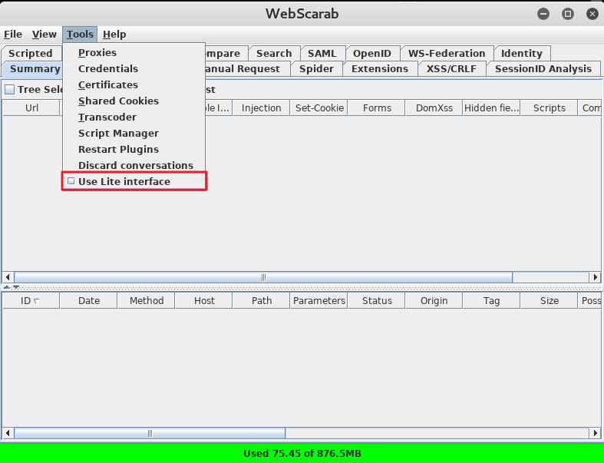Image resolution: width=604 pixels, height=463 pixels.
Task: Click lower table horizontal scrollbar thumb
Action: [150, 433]
